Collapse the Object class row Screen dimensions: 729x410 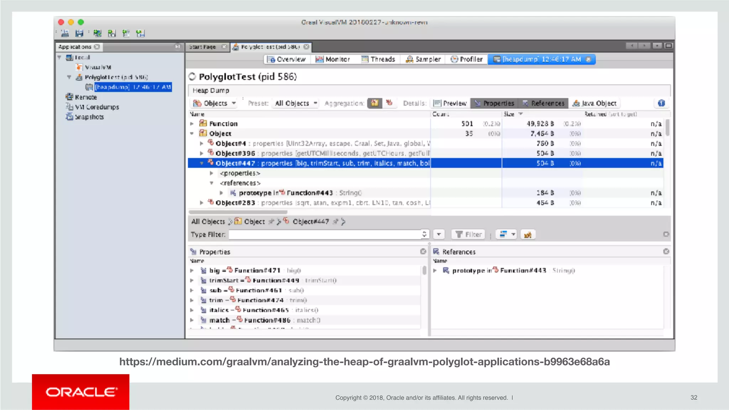point(192,134)
